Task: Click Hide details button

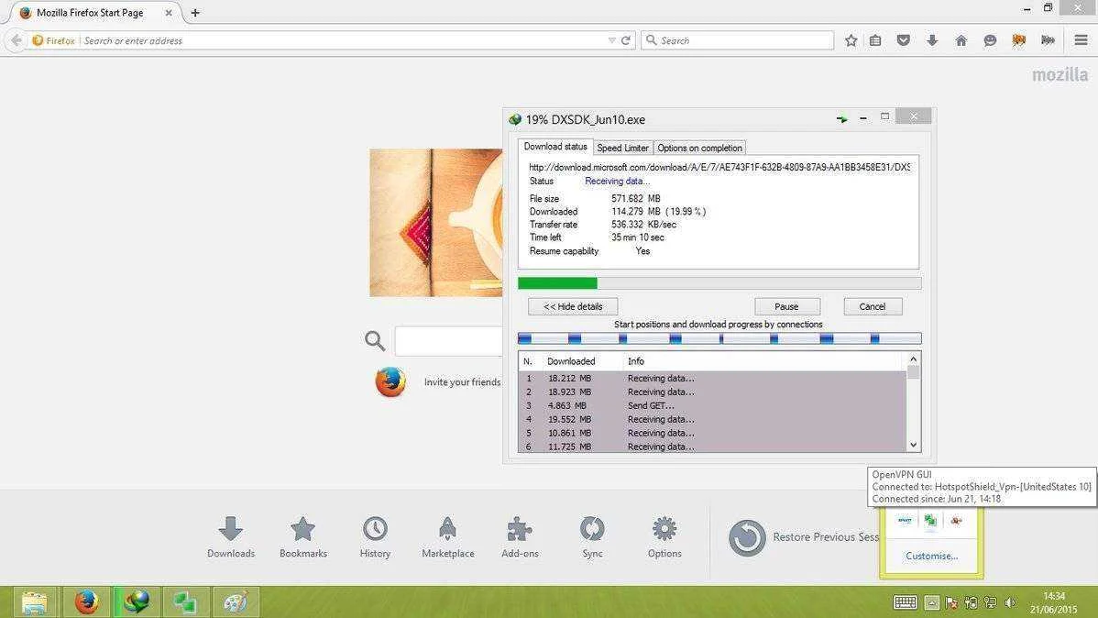Action: tap(573, 306)
